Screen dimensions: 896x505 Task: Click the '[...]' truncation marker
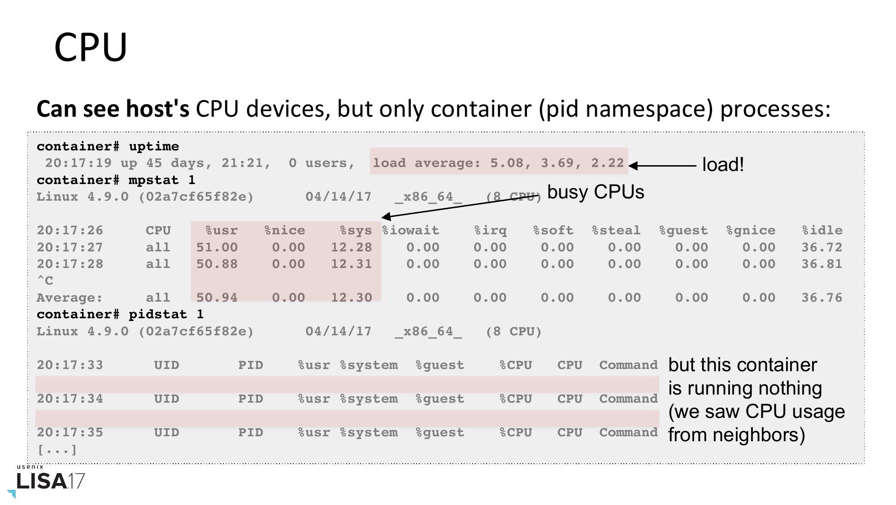point(57,449)
